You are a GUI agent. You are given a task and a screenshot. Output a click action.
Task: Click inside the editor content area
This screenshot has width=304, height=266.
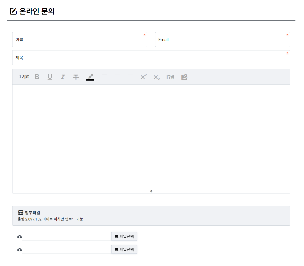tap(151, 137)
